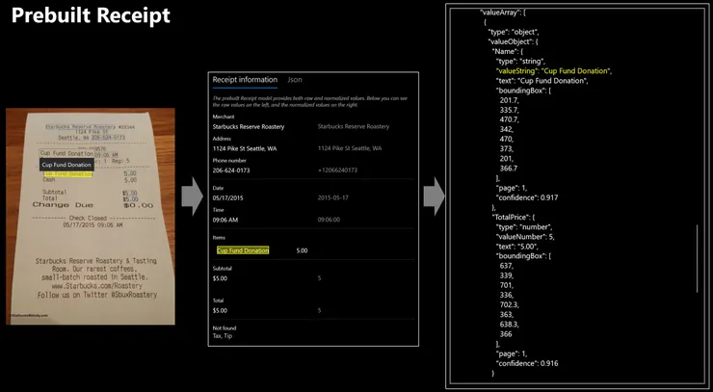Click "$0.00" on the receipt photo
The width and height of the screenshot is (713, 392).
tap(138, 205)
